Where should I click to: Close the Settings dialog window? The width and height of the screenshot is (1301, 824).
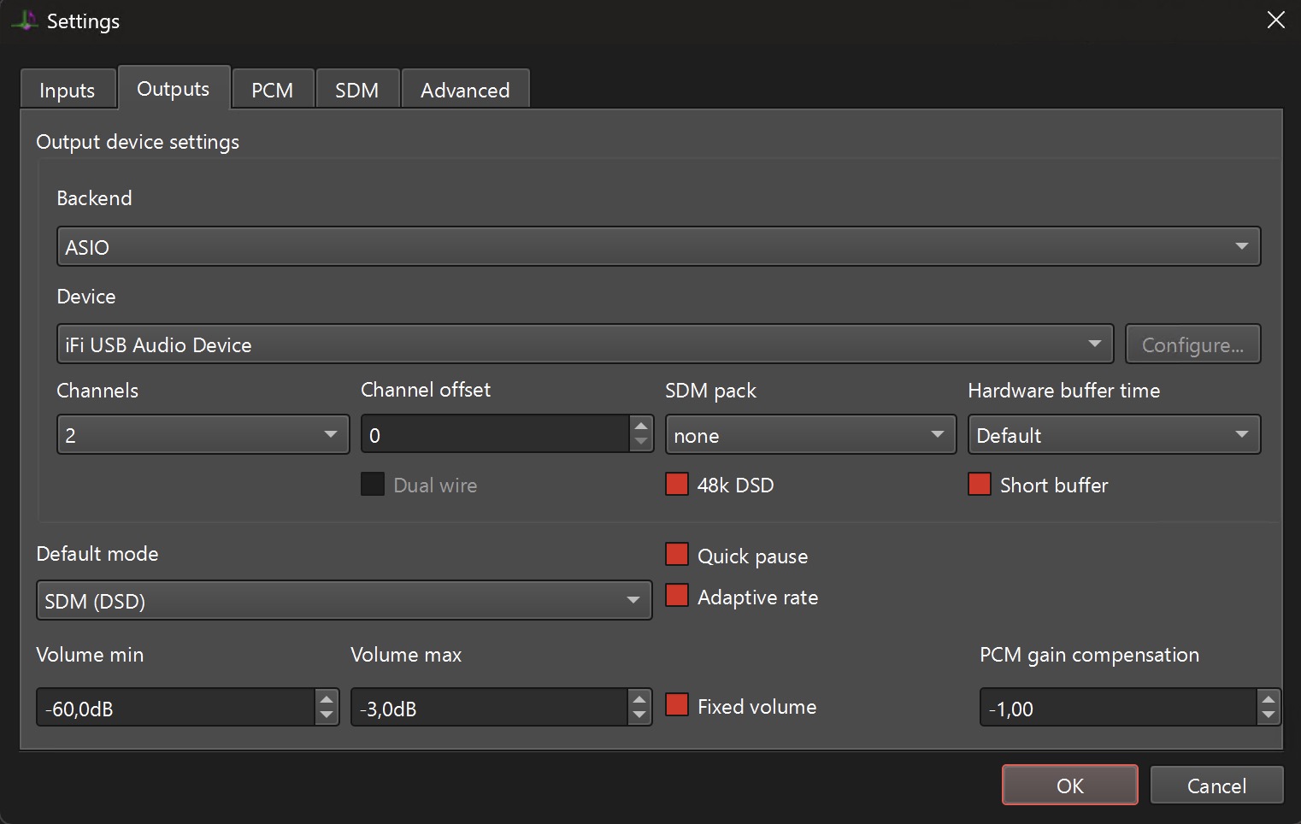tap(1275, 20)
